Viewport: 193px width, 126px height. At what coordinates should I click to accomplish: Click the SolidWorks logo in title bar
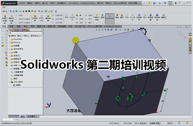(9, 3)
